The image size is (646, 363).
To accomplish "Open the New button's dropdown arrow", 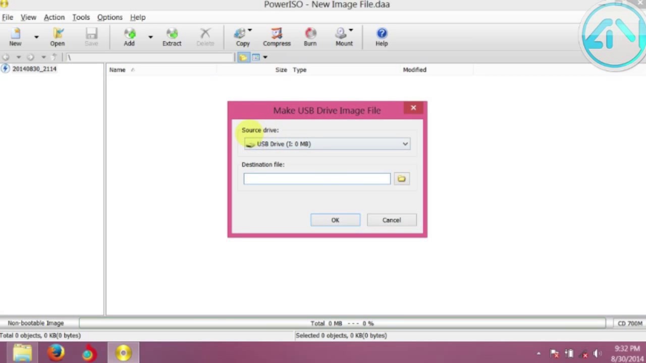I will pos(36,37).
